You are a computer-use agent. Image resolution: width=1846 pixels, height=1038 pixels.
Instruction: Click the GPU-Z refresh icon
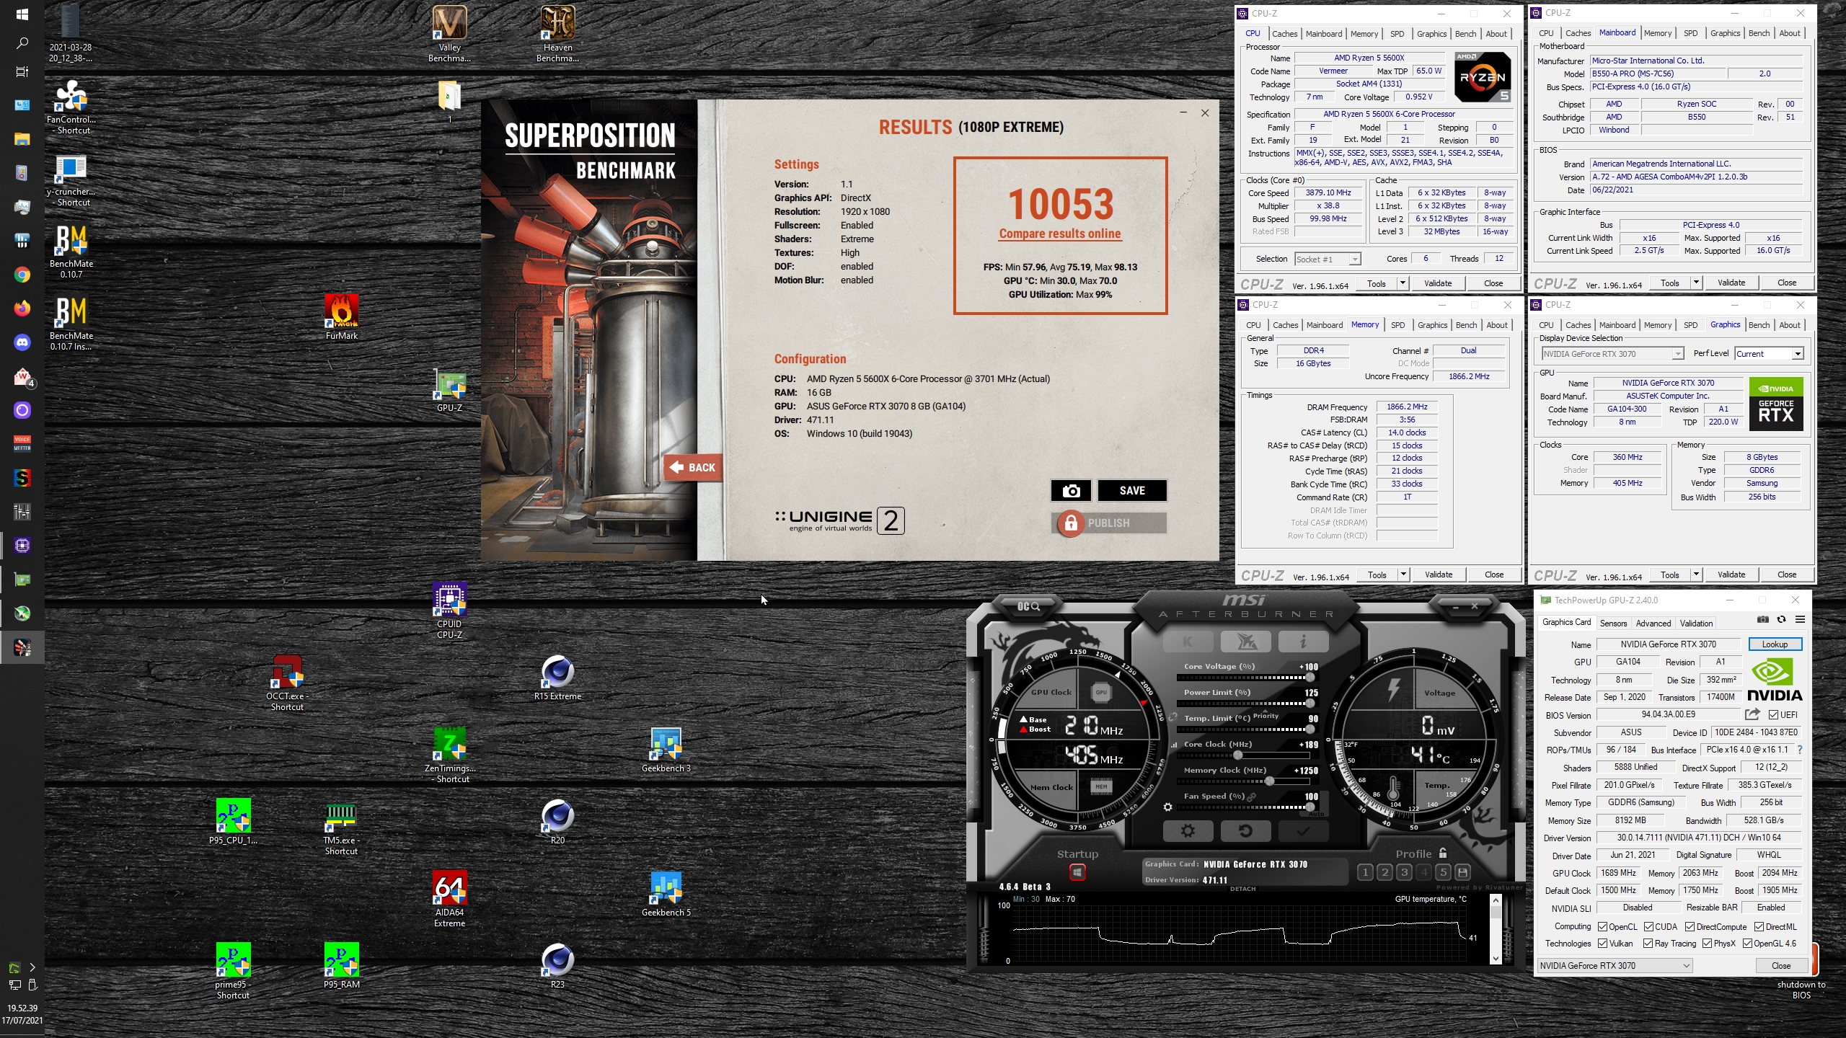click(1782, 619)
